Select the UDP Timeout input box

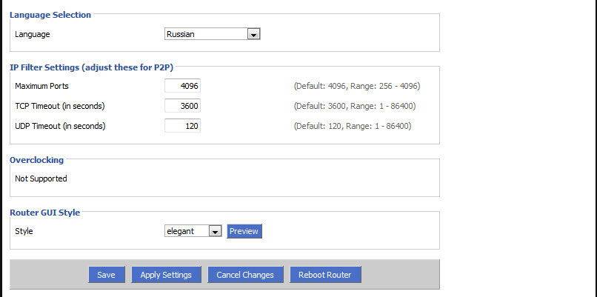pyautogui.click(x=182, y=126)
